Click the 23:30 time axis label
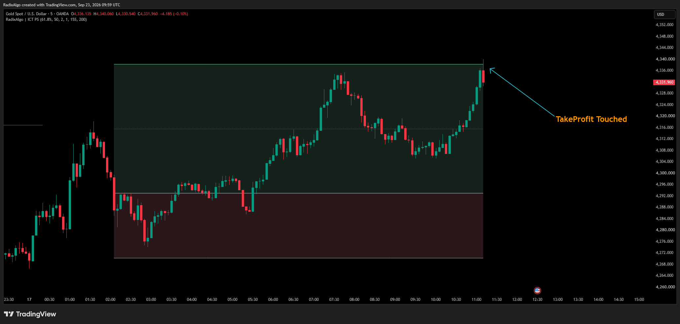Image resolution: width=680 pixels, height=324 pixels. point(9,300)
